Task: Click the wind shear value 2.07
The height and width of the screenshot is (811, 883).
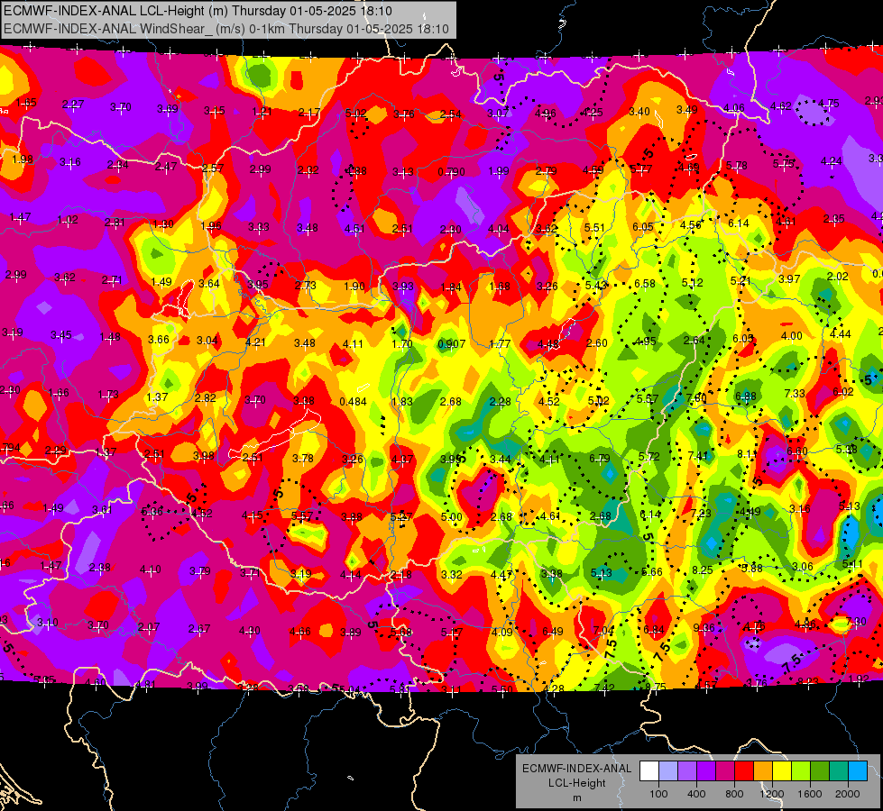Action: 149,627
